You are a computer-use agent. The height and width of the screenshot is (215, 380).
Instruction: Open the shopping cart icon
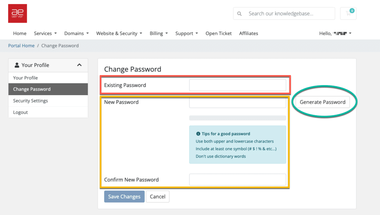(x=348, y=14)
